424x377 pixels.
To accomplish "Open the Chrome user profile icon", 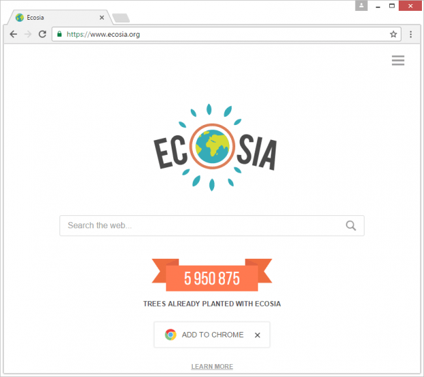I will click(x=361, y=5).
